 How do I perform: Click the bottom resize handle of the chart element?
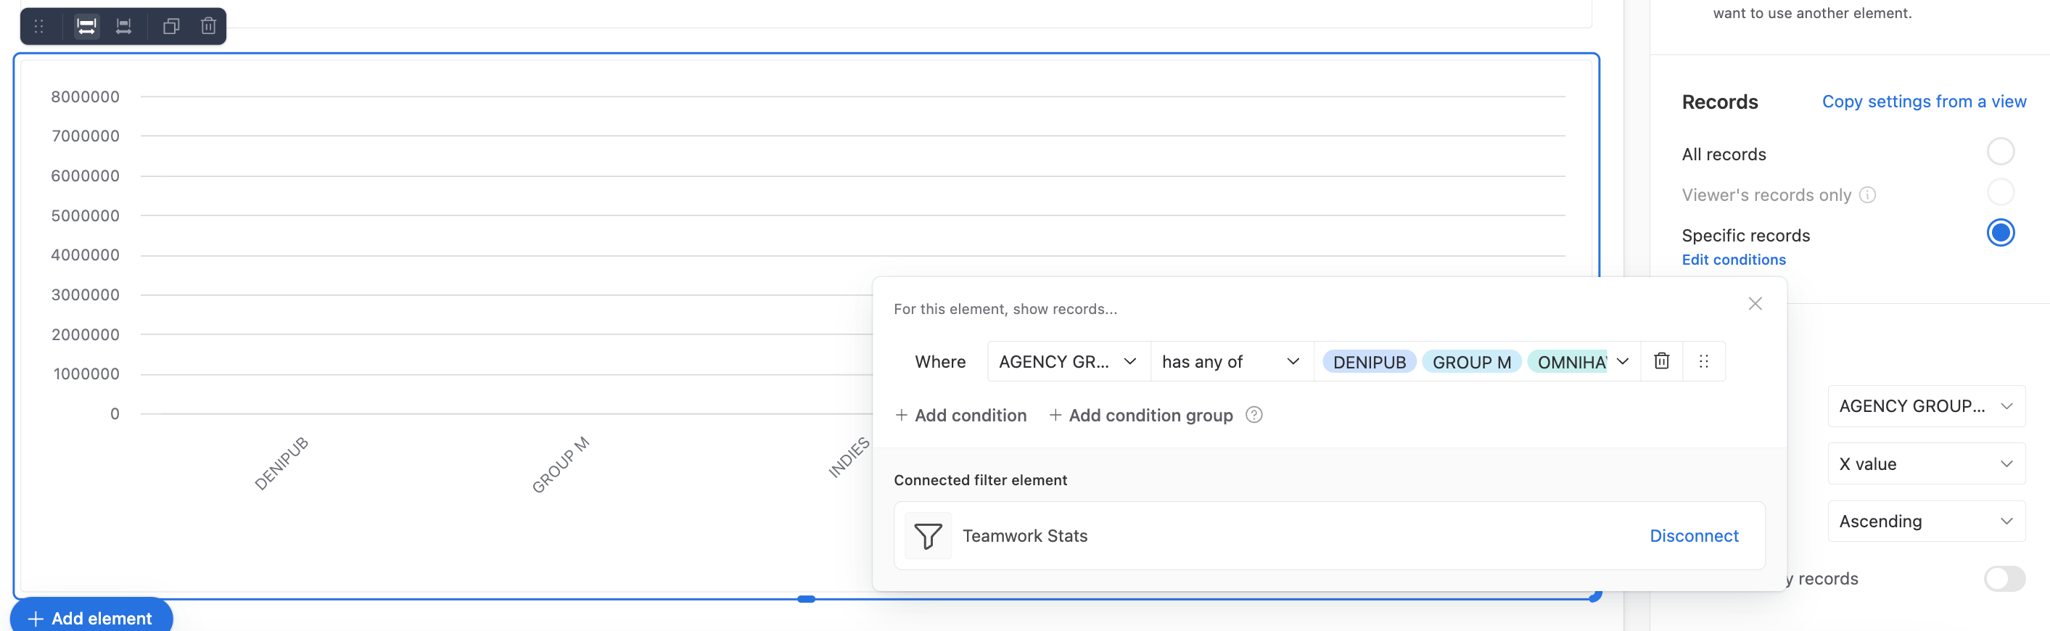pos(805,599)
